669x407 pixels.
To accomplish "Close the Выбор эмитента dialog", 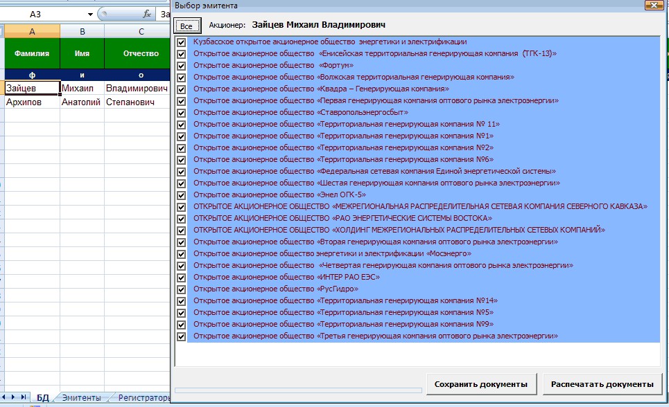I will (653, 5).
